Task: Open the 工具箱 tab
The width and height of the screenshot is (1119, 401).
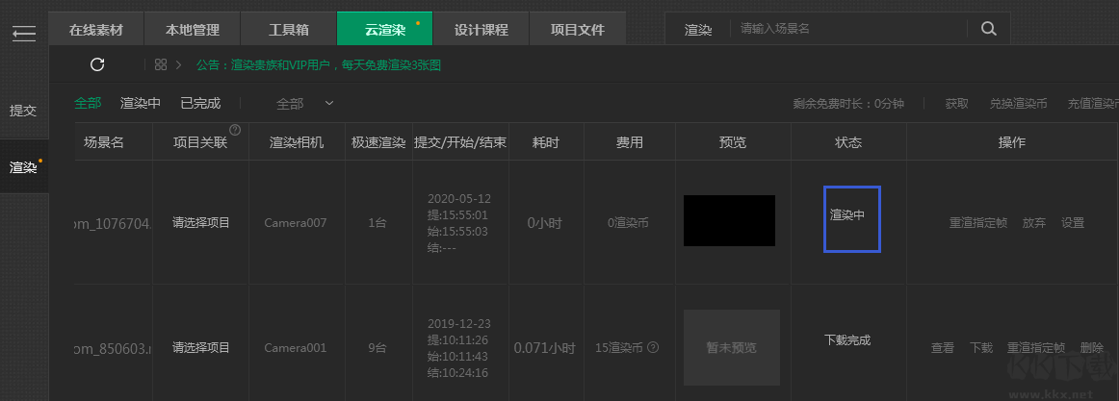Action: 289,29
